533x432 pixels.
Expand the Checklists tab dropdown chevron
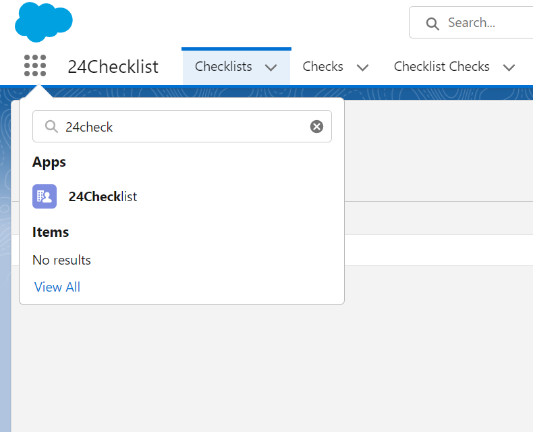click(x=271, y=67)
